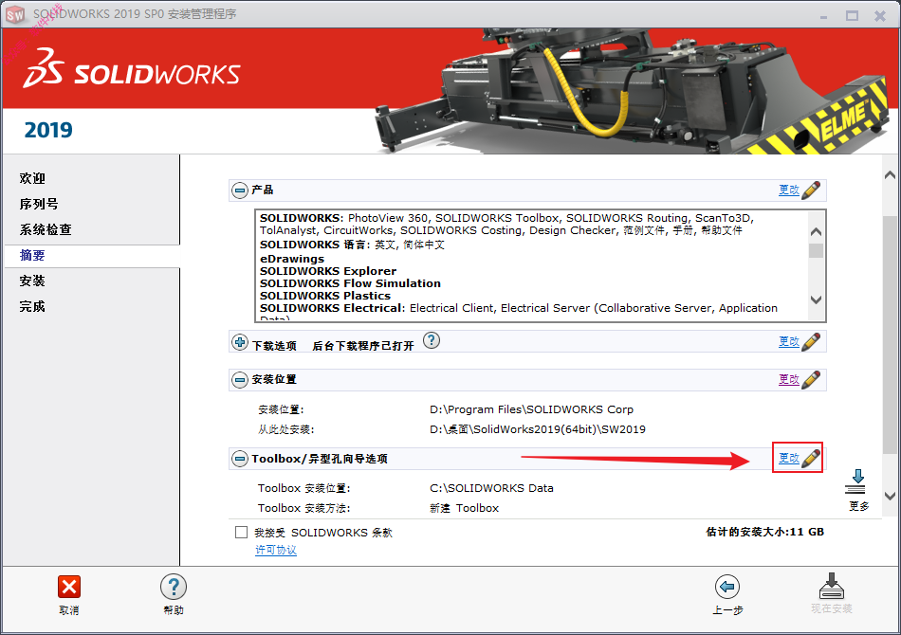Click 更改 link for Toolbox options
Image resolution: width=901 pixels, height=635 pixels.
point(789,458)
